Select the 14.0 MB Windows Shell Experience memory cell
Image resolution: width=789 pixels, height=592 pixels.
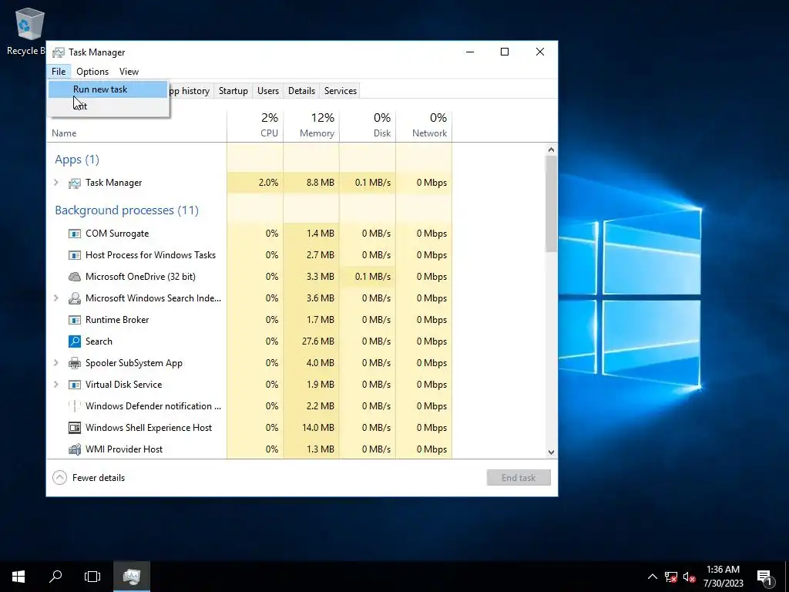pyautogui.click(x=311, y=428)
